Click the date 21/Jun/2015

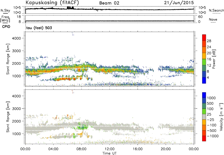coord(179,3)
